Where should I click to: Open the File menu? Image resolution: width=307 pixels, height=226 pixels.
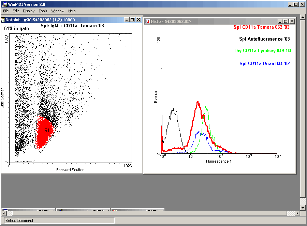(x=6, y=11)
